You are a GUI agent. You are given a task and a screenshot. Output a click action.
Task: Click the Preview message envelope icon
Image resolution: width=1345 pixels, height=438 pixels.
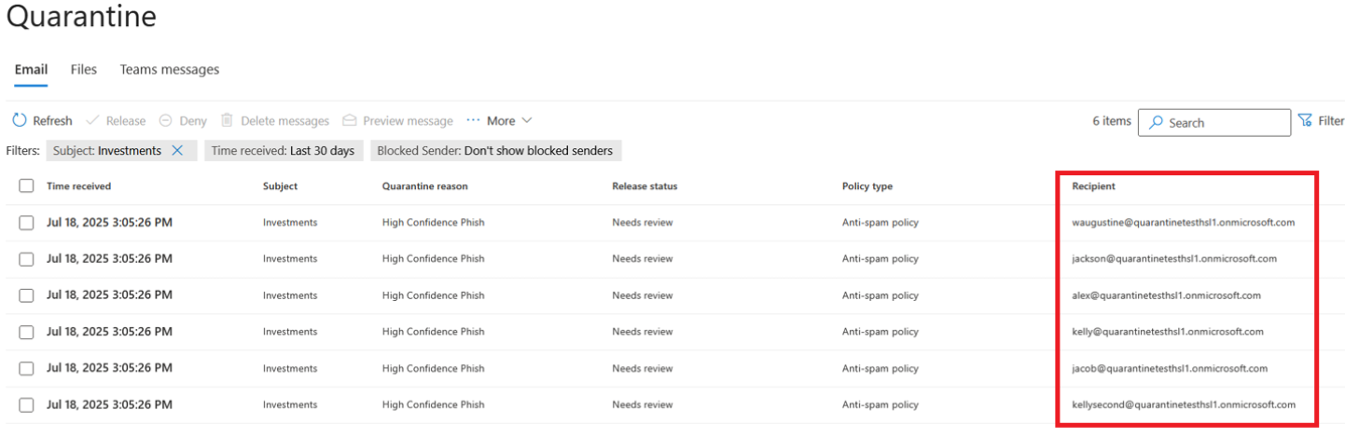350,121
